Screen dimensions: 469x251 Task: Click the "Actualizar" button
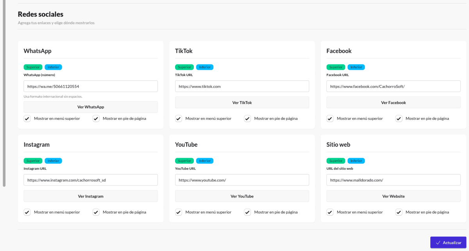point(448,242)
